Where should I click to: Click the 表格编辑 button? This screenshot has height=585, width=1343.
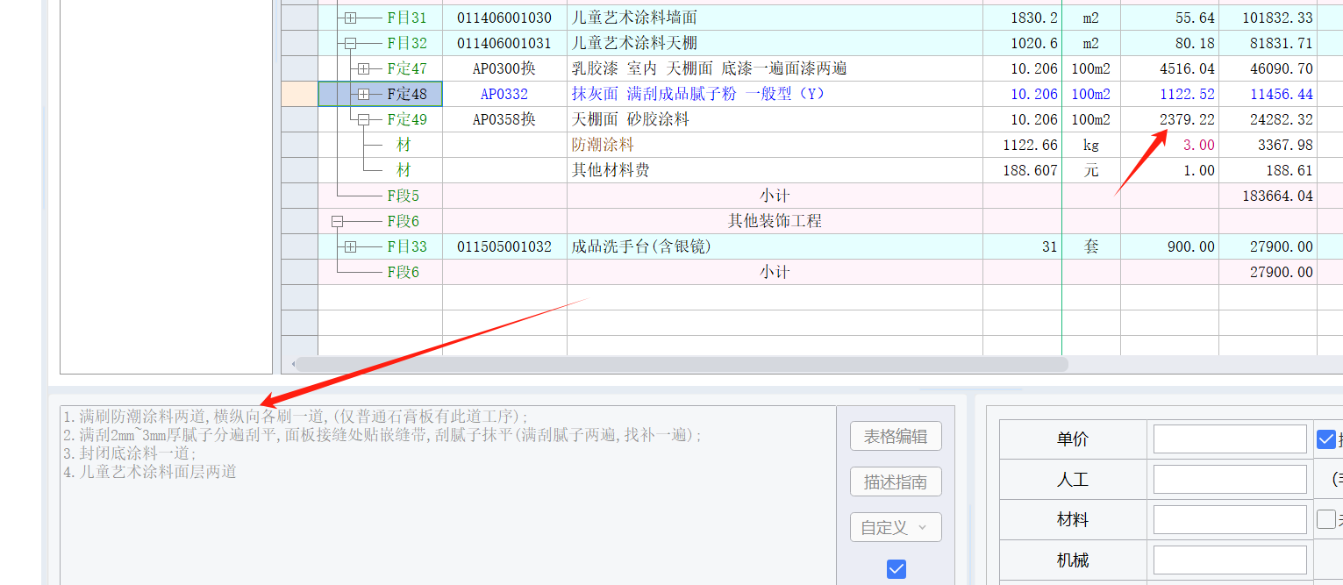click(896, 436)
